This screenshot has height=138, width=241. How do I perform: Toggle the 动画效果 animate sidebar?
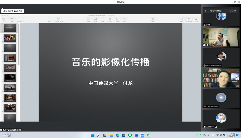click(x=189, y=19)
